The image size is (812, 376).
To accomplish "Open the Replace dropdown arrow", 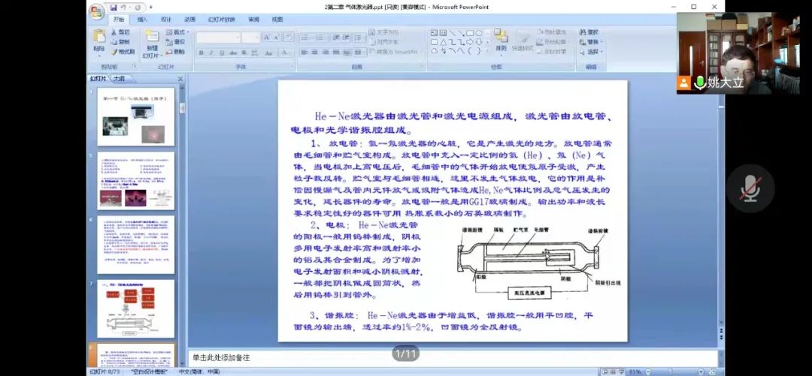I will click(601, 42).
